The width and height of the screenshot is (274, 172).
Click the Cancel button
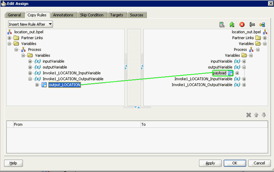tap(259, 163)
